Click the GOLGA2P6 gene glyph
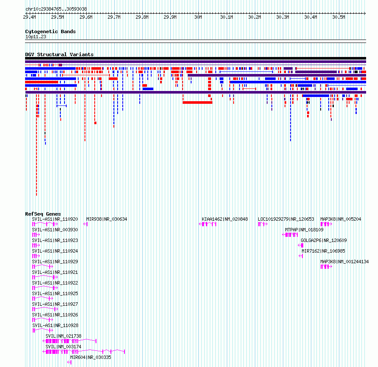Screen dimensions: 378x367 coord(301,245)
